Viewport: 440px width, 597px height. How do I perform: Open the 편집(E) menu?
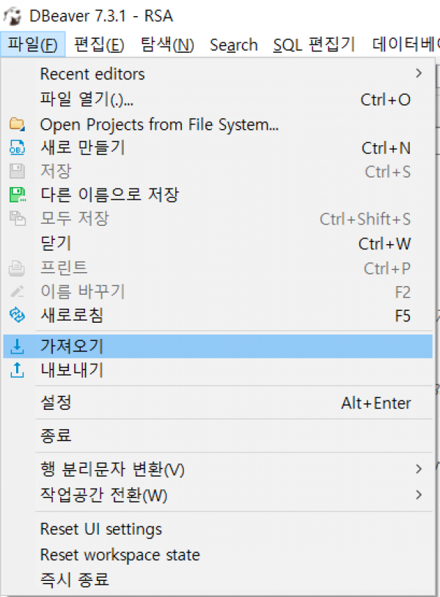[99, 45]
